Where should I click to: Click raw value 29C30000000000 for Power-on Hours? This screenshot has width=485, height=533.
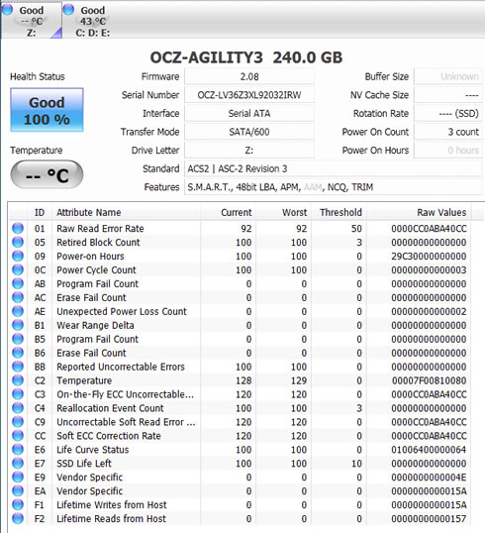point(429,257)
